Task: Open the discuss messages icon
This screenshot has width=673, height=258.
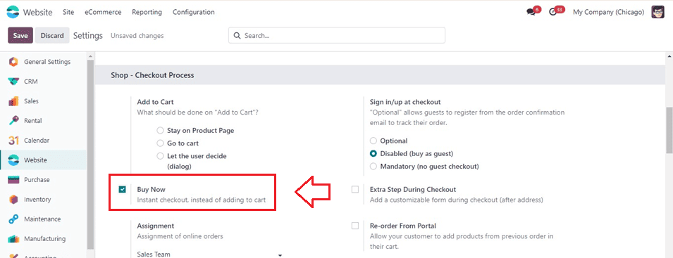Action: [531, 12]
